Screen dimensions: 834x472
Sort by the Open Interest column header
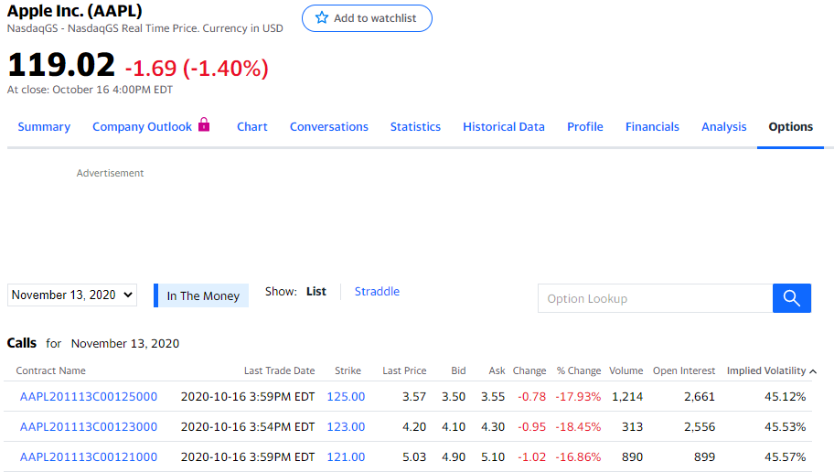[x=684, y=371]
